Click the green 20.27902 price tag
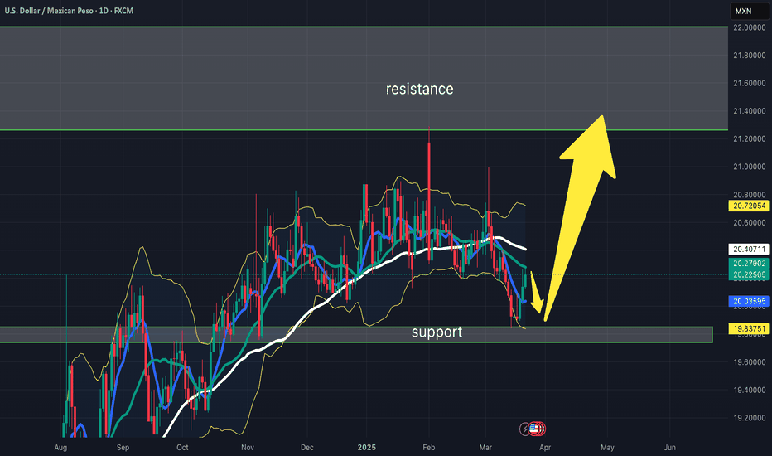Image resolution: width=772 pixels, height=456 pixels. (x=749, y=264)
